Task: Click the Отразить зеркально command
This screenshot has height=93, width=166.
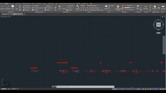Action: [37, 8]
